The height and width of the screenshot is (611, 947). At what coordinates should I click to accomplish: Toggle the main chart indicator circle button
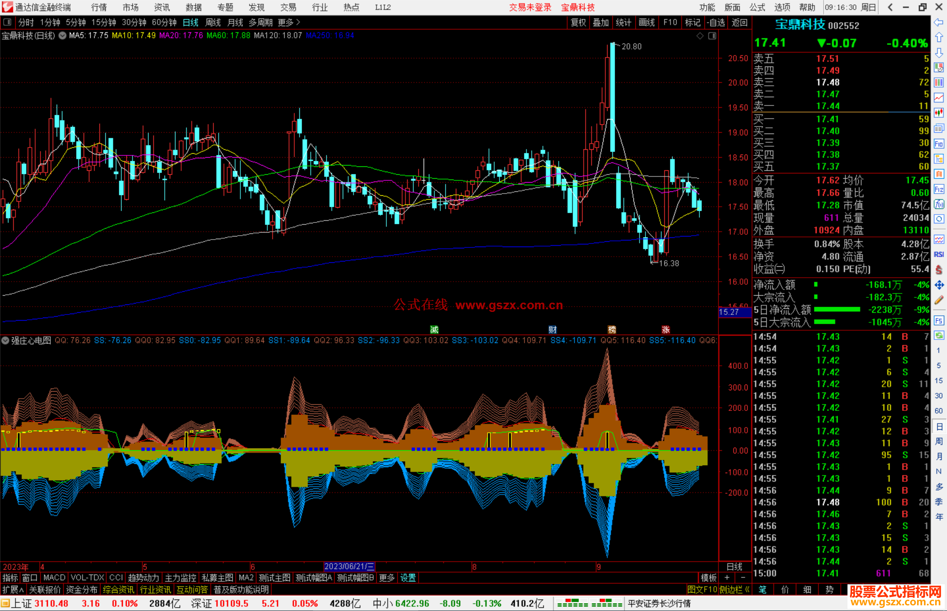click(x=63, y=35)
